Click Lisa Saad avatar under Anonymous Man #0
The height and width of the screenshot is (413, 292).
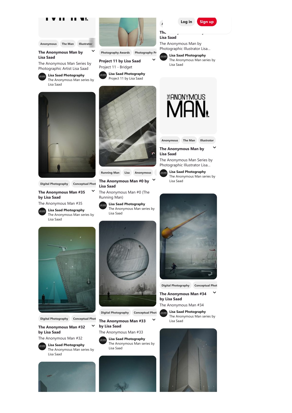click(103, 205)
